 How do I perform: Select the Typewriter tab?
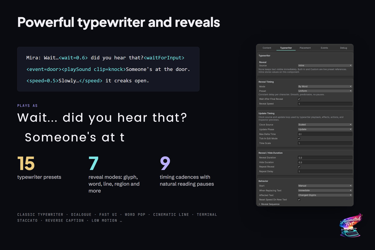[286, 48]
